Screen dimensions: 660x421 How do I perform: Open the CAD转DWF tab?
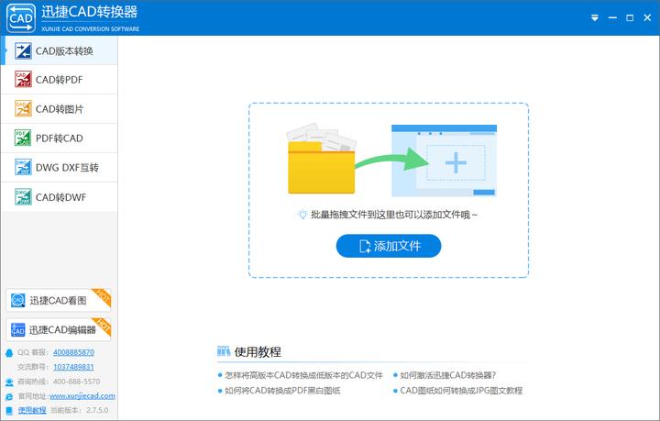point(59,197)
